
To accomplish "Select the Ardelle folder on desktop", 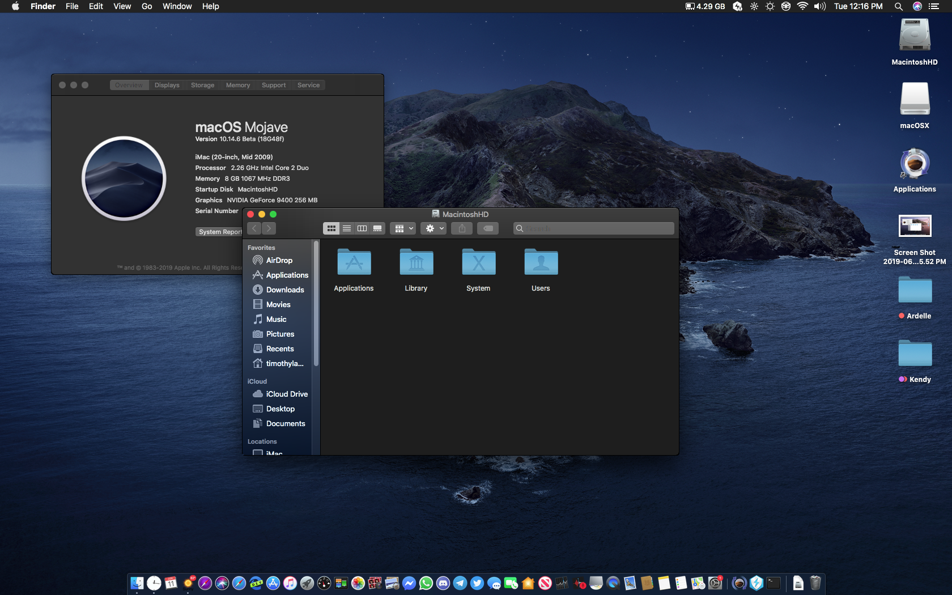I will point(915,290).
